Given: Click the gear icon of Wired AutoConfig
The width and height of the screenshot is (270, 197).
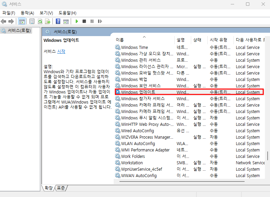Looking at the screenshot, I should [x=118, y=131].
